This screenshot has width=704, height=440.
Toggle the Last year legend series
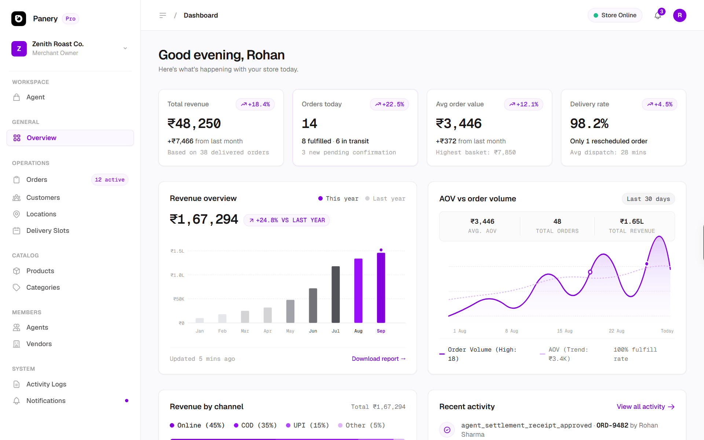tap(385, 198)
